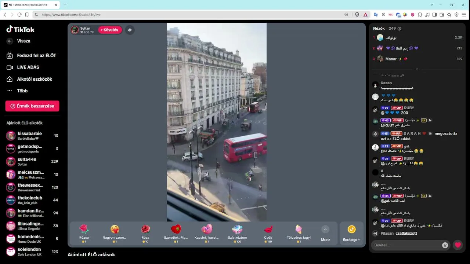
Task: Toggle the browser sidebar panel
Action: [434, 15]
